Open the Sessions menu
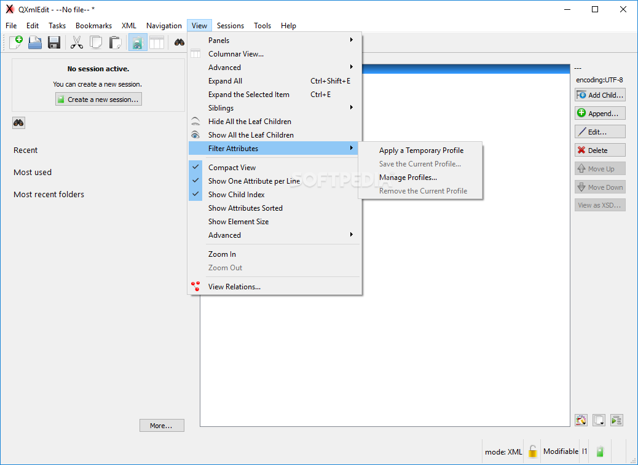This screenshot has width=638, height=465. pos(230,26)
